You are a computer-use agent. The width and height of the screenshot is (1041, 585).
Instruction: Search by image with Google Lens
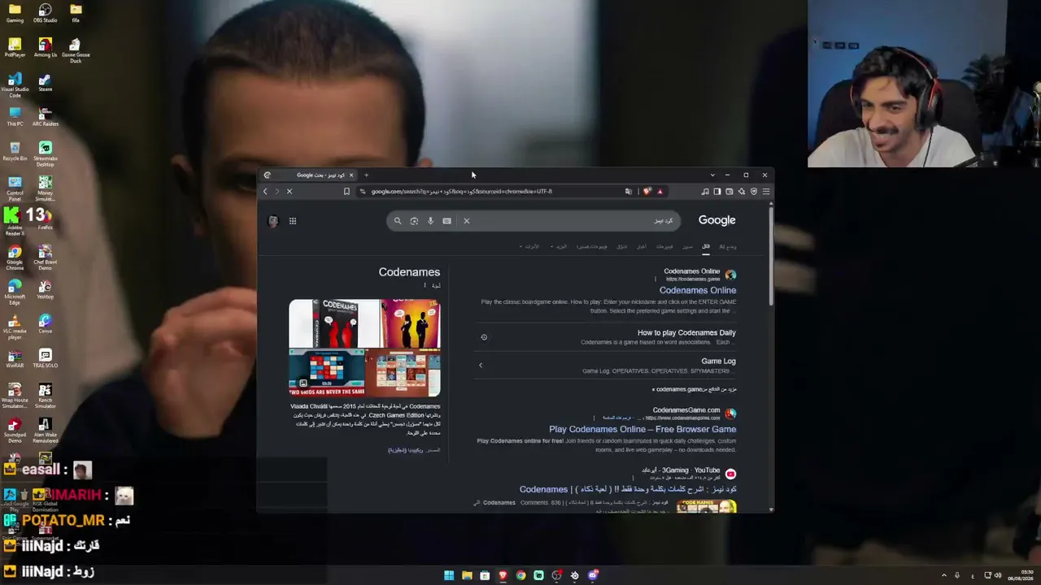click(414, 221)
